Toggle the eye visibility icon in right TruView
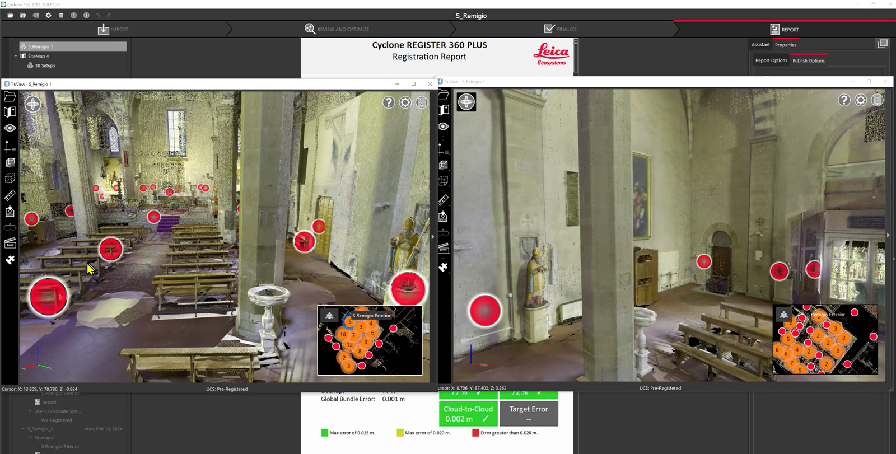Screen dimensions: 896x454 point(444,127)
